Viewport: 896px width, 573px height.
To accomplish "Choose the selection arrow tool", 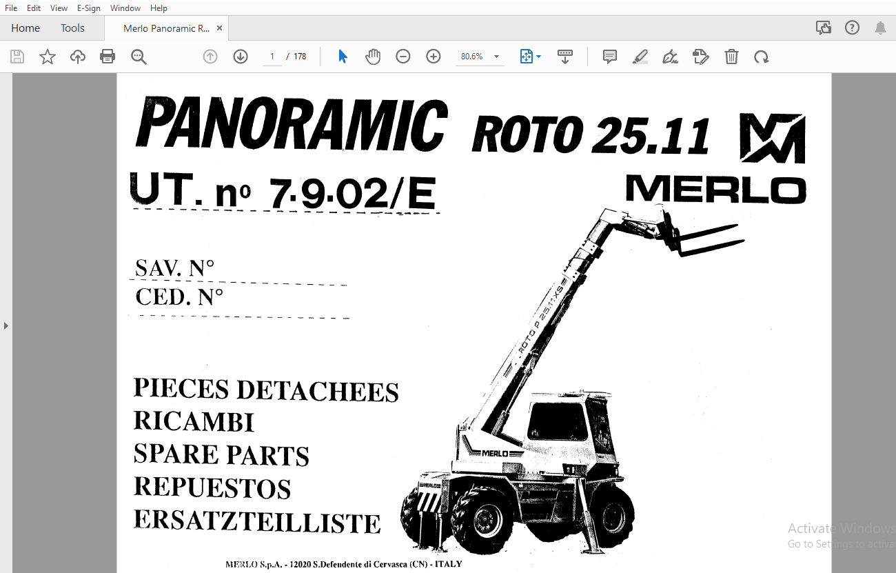I will coord(343,57).
